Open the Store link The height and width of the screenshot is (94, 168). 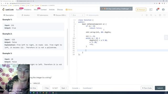pos(69,10)
